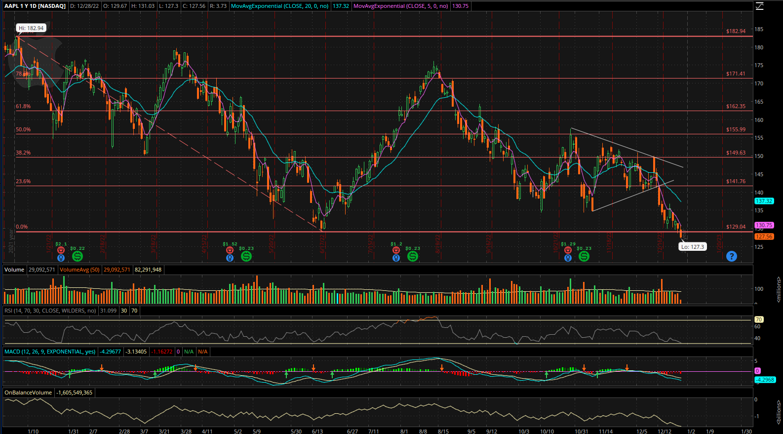Click the red earnings phone icon under $2.1
Screen dimensions: 783x434
(61, 250)
